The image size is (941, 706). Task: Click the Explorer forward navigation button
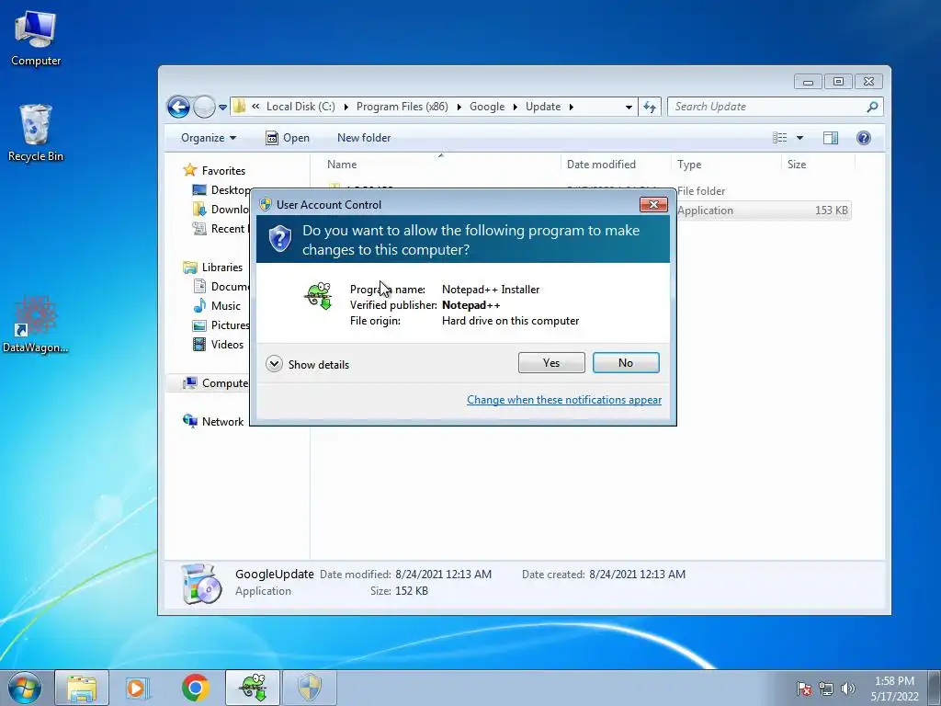coord(204,107)
